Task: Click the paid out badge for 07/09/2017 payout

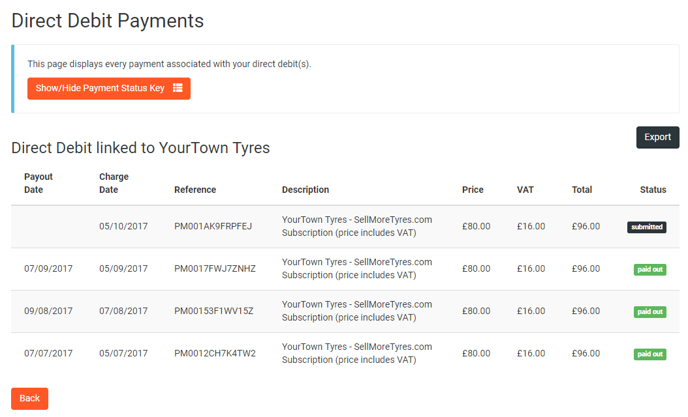Action: point(649,270)
